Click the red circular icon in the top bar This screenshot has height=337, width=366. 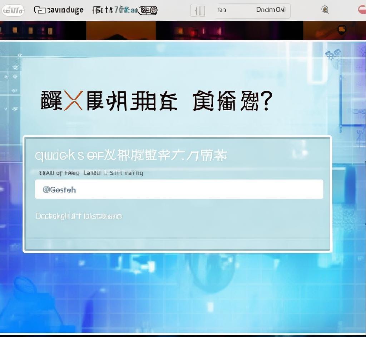pyautogui.click(x=362, y=10)
